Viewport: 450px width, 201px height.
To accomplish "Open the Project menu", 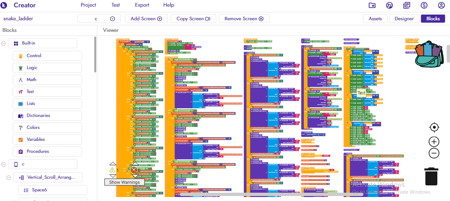I will (89, 5).
